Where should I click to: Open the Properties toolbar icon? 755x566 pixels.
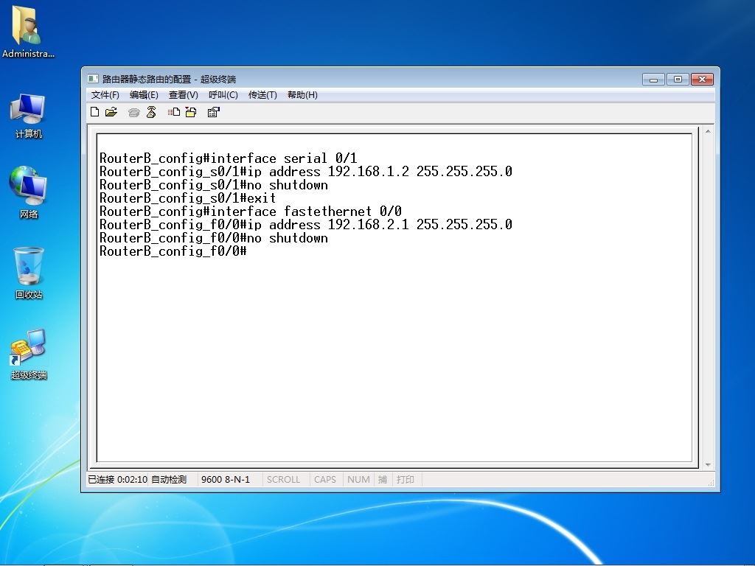(213, 112)
